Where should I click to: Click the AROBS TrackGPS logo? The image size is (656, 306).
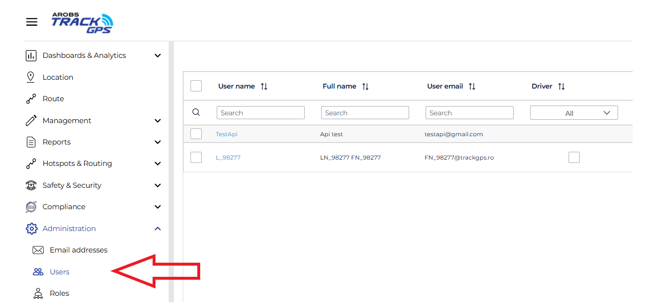pos(82,23)
